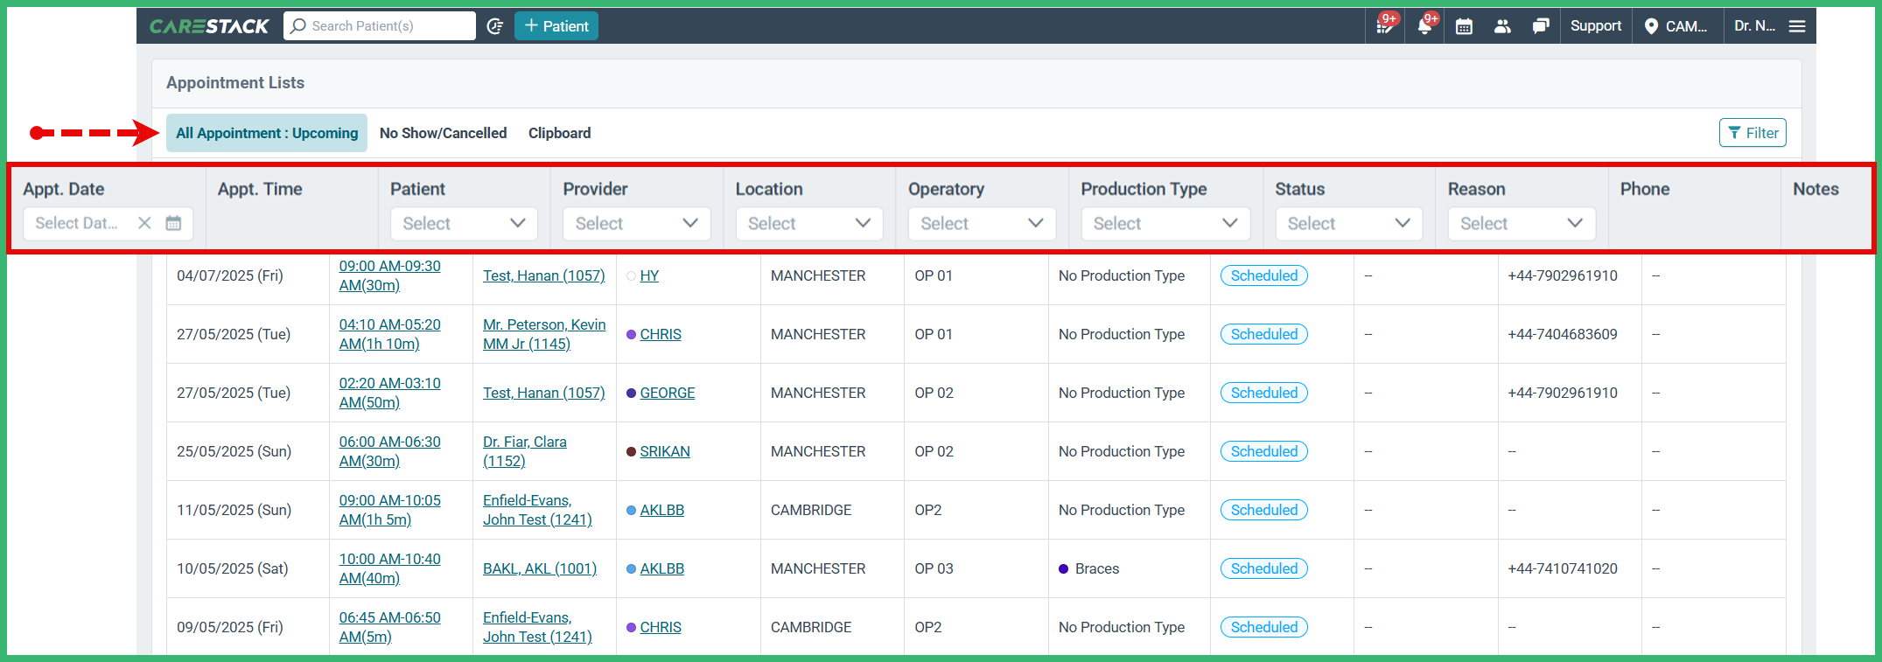This screenshot has height=662, width=1882.
Task: Click the search magnifier icon
Action: pos(298,26)
